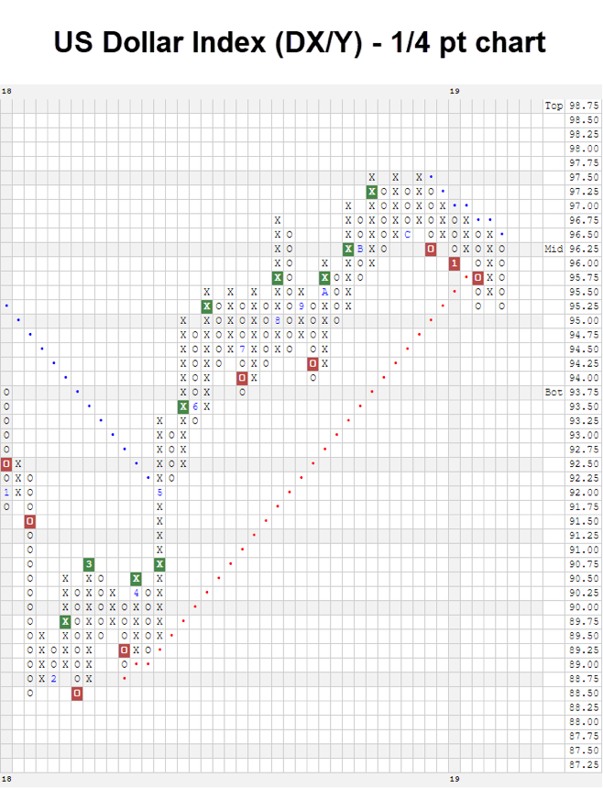Screen dimensions: 603x789
Task: Click the red O box at 96.25
Action: coord(431,249)
